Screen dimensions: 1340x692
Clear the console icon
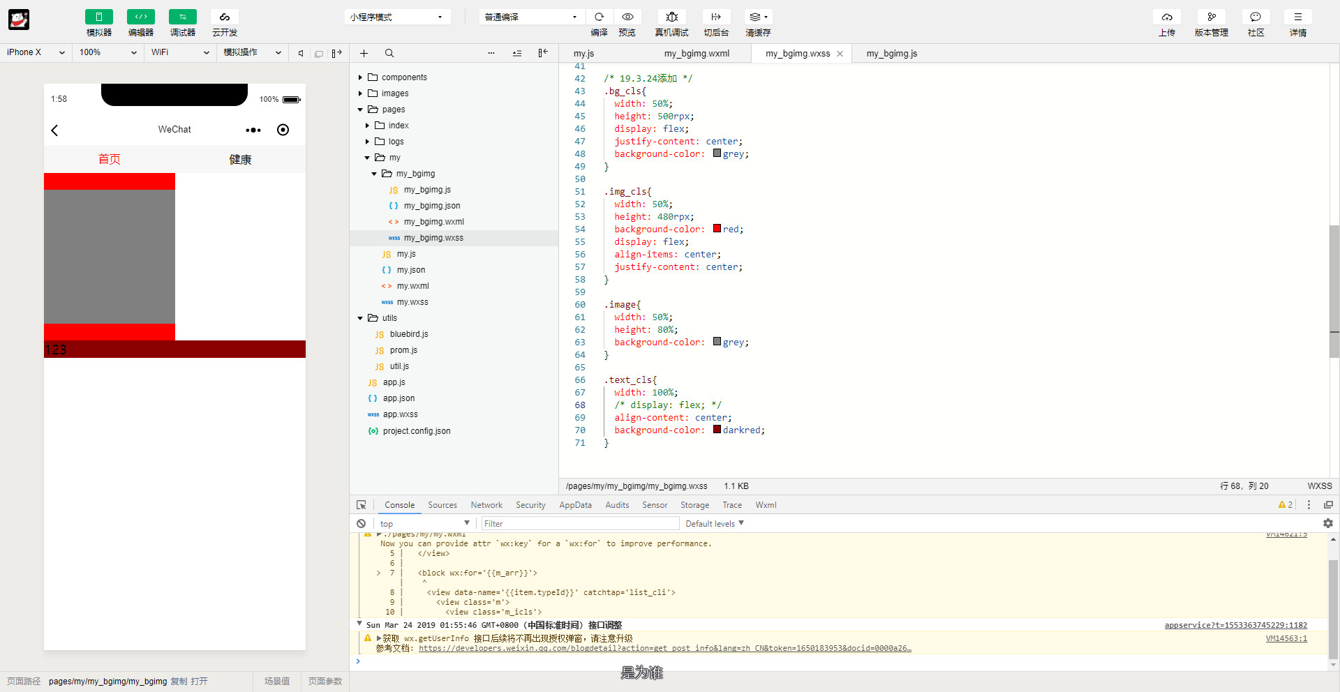point(361,523)
